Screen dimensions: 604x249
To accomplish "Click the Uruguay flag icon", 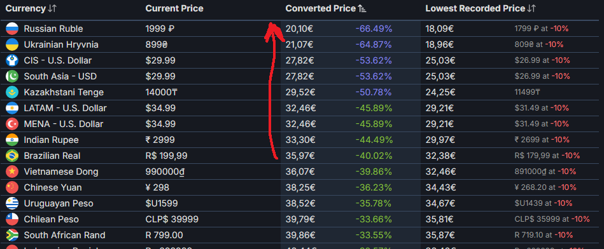I will (12, 203).
